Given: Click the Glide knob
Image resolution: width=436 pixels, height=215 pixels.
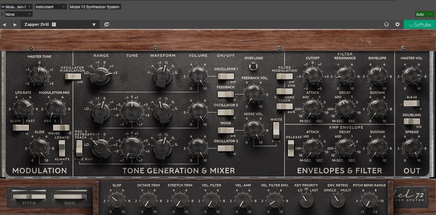Looking at the screenshot, I should [x=39, y=148].
